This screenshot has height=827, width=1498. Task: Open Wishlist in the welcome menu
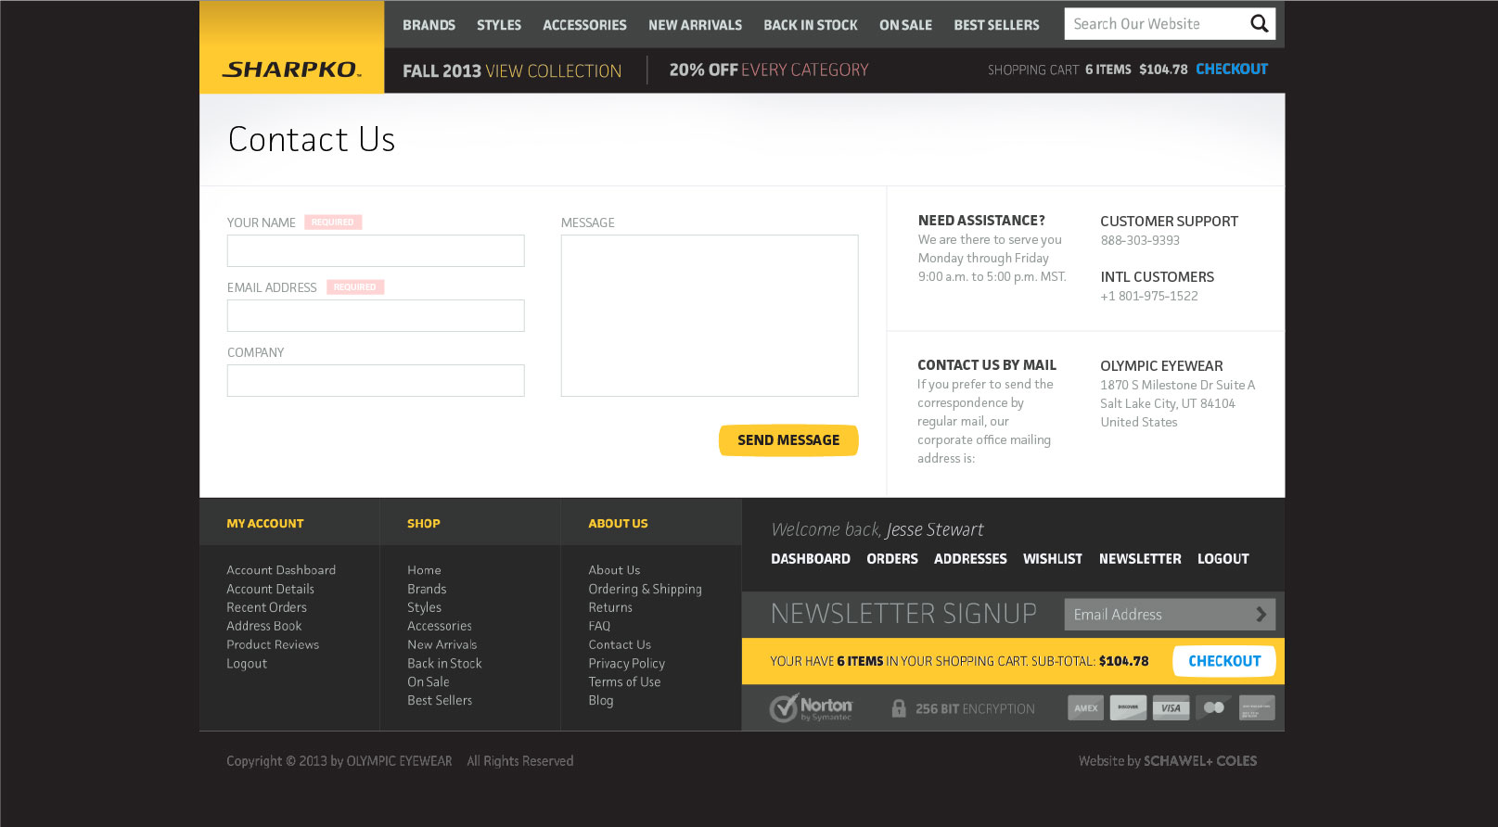pos(1053,559)
